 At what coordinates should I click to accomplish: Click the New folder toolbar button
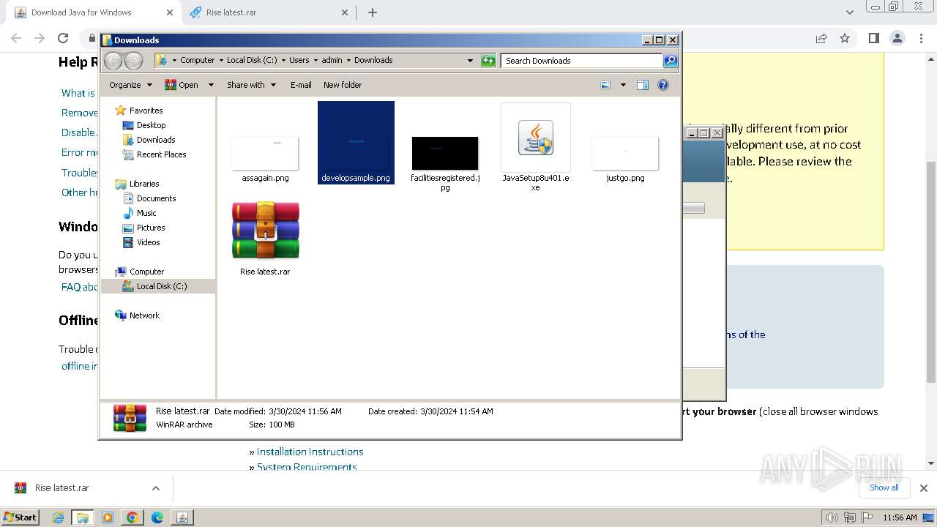click(343, 85)
